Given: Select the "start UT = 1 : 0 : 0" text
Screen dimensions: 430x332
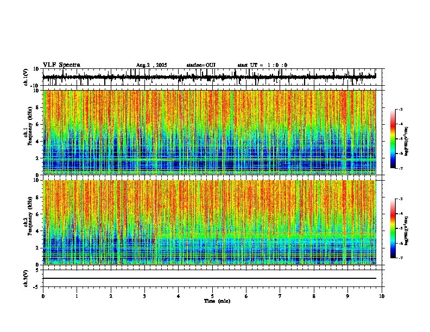Looking at the screenshot, I should click(262, 65).
